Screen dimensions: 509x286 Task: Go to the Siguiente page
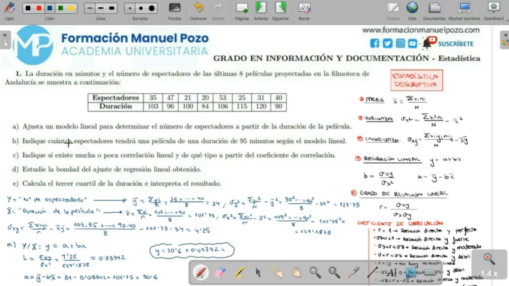(280, 8)
